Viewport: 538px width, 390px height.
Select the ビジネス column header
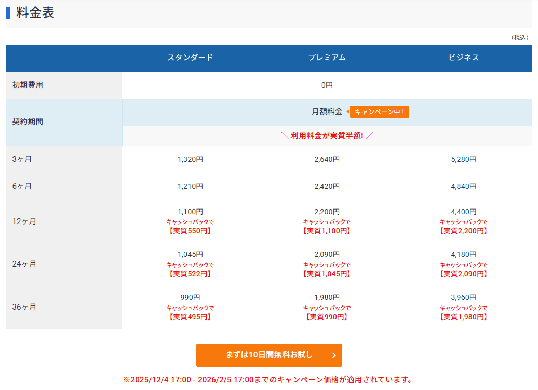(x=464, y=58)
